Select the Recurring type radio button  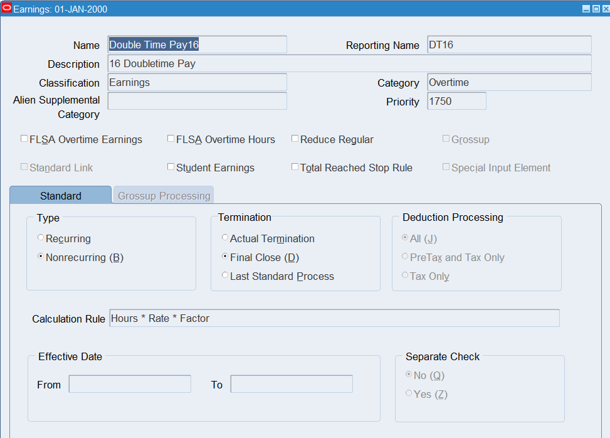(41, 238)
